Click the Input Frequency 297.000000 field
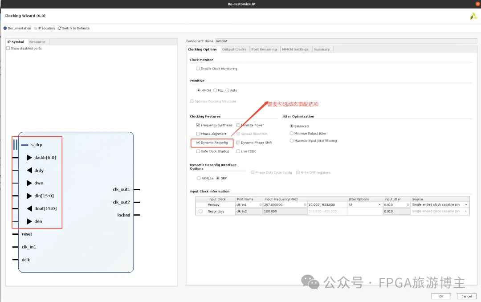 (285, 205)
